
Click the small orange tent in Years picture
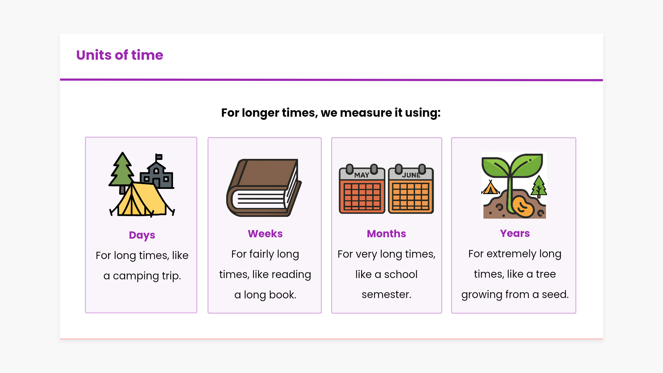point(490,188)
